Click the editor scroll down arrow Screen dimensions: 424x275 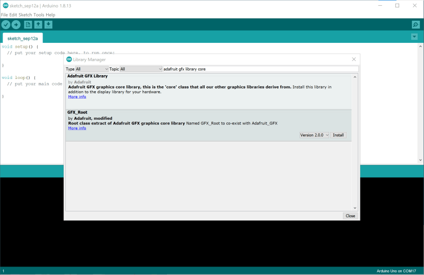(x=420, y=160)
